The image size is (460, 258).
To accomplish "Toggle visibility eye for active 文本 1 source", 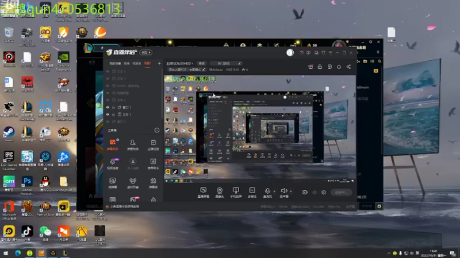I will coord(108,115).
